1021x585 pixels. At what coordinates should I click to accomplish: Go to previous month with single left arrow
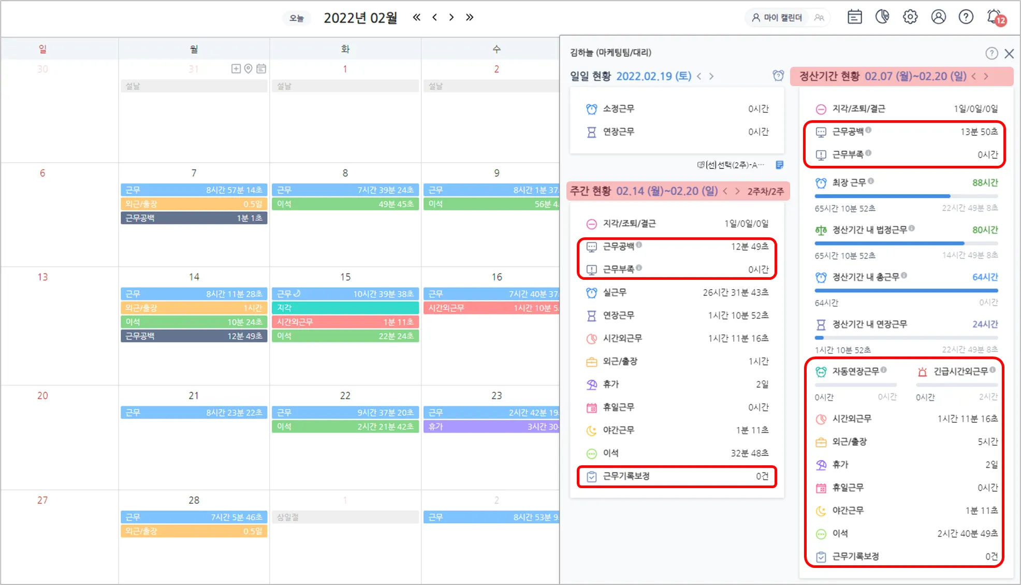(x=434, y=17)
